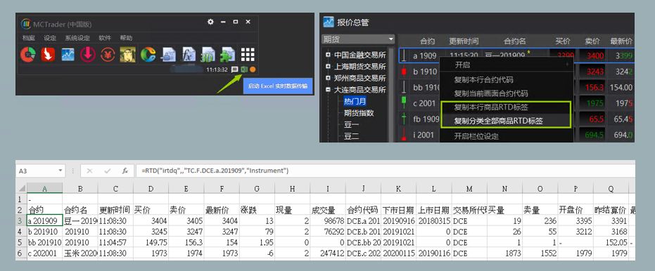Screen dimensions: 655x271
Task: Click the 买价 column header in 报价总管
Action: pos(563,41)
